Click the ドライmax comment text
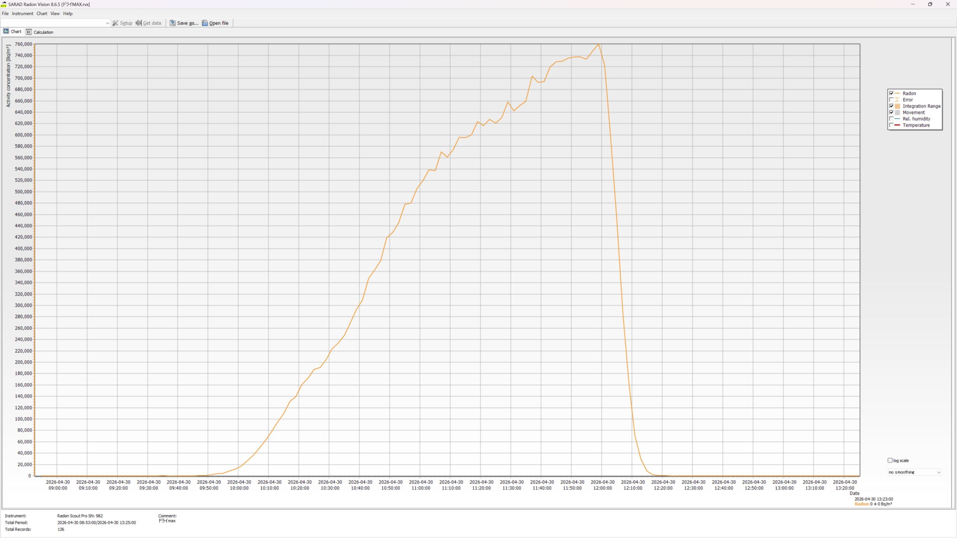Viewport: 957px width, 538px height. (167, 521)
